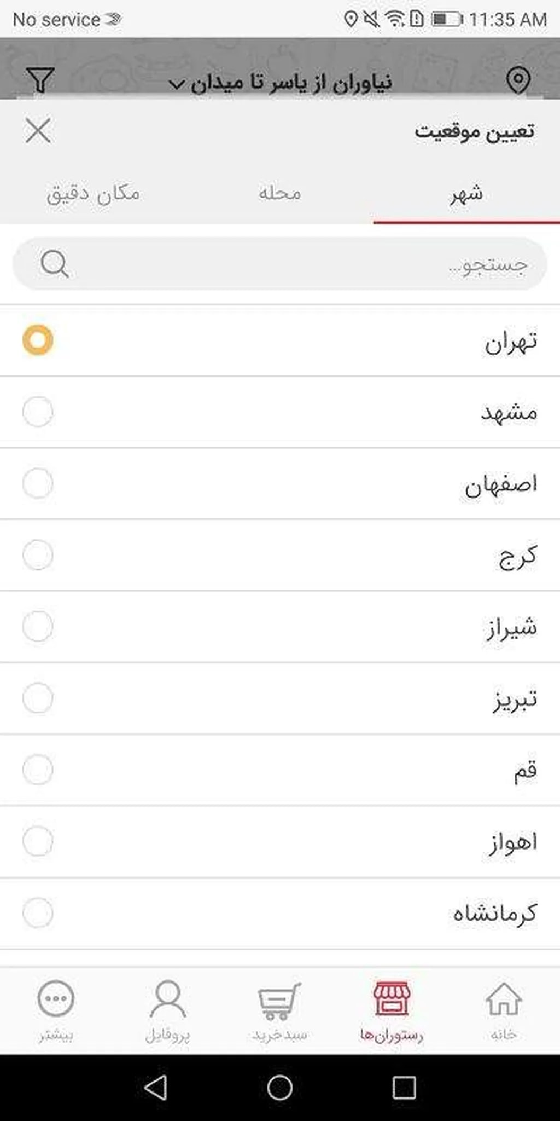The width and height of the screenshot is (560, 1121).
Task: Close the location selection panel
Action: (38, 131)
